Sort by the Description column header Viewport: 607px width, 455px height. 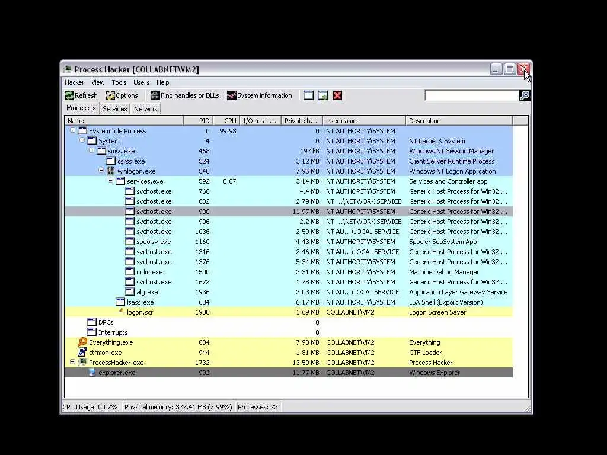pos(459,121)
